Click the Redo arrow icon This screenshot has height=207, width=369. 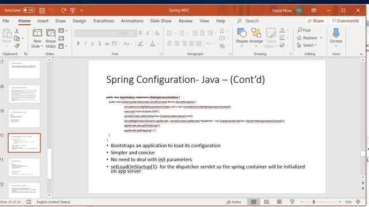pos(63,10)
